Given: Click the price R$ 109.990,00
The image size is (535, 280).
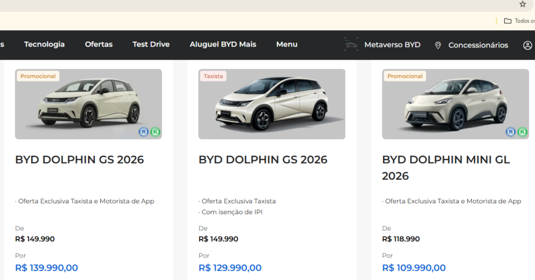Looking at the screenshot, I should point(414,267).
